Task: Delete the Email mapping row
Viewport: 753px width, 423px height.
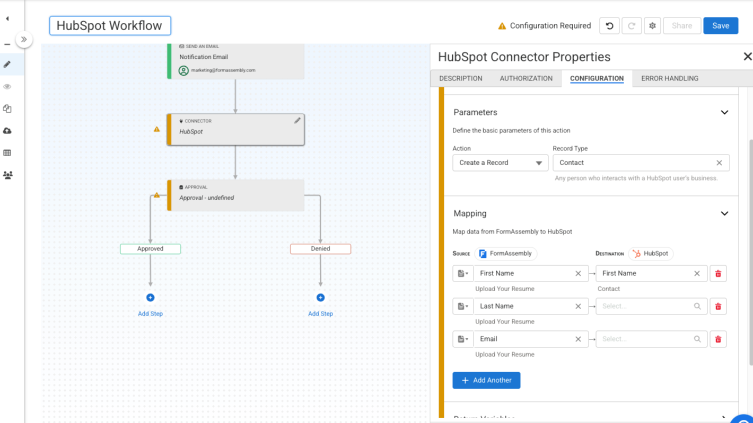Action: (718, 339)
